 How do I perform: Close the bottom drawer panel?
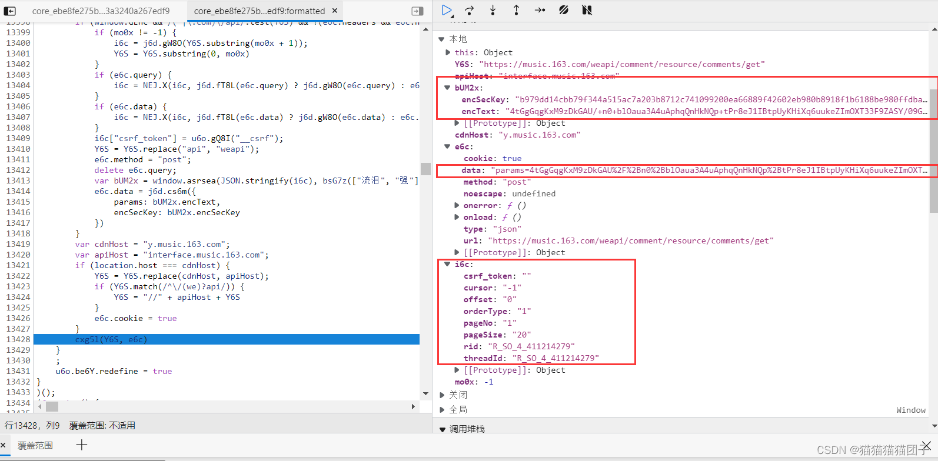click(x=926, y=445)
